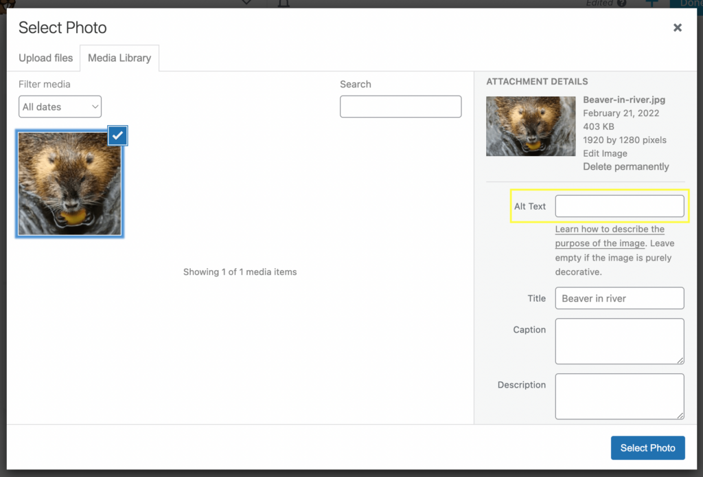
Task: Switch to the Upload files tab
Action: coord(45,58)
